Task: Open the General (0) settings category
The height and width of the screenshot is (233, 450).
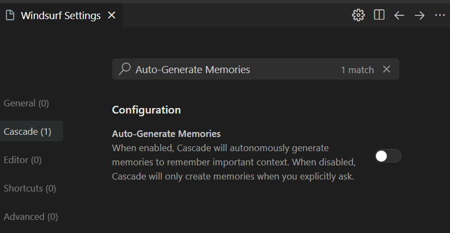Action: 26,103
